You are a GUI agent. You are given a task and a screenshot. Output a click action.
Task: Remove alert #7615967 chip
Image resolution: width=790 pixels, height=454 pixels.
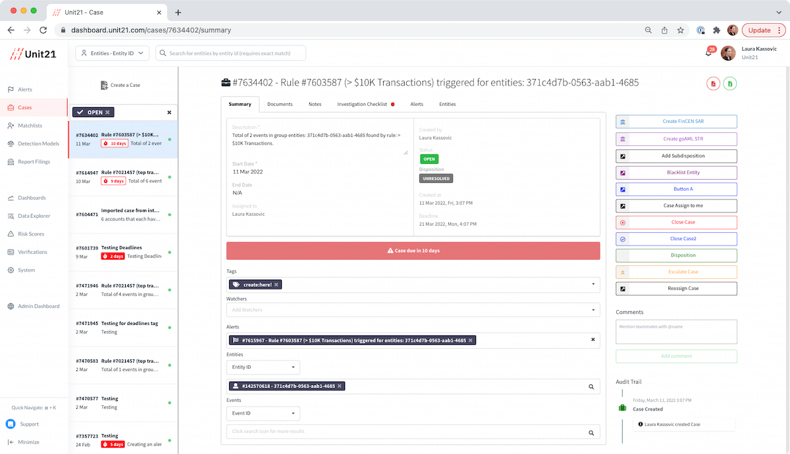(470, 341)
